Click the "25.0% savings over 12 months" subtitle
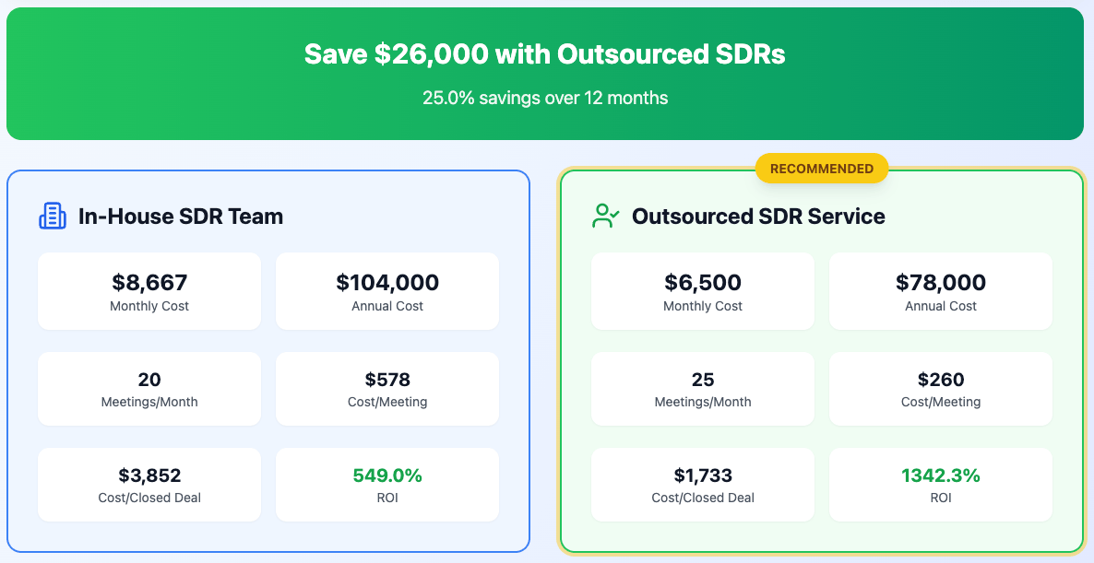This screenshot has height=563, width=1094. pos(546,98)
